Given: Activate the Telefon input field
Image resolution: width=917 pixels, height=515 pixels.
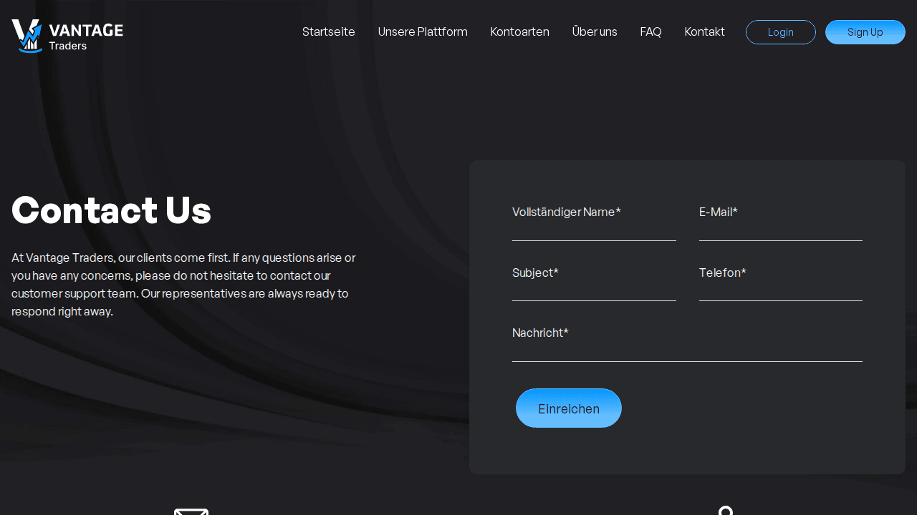Looking at the screenshot, I should [780, 290].
